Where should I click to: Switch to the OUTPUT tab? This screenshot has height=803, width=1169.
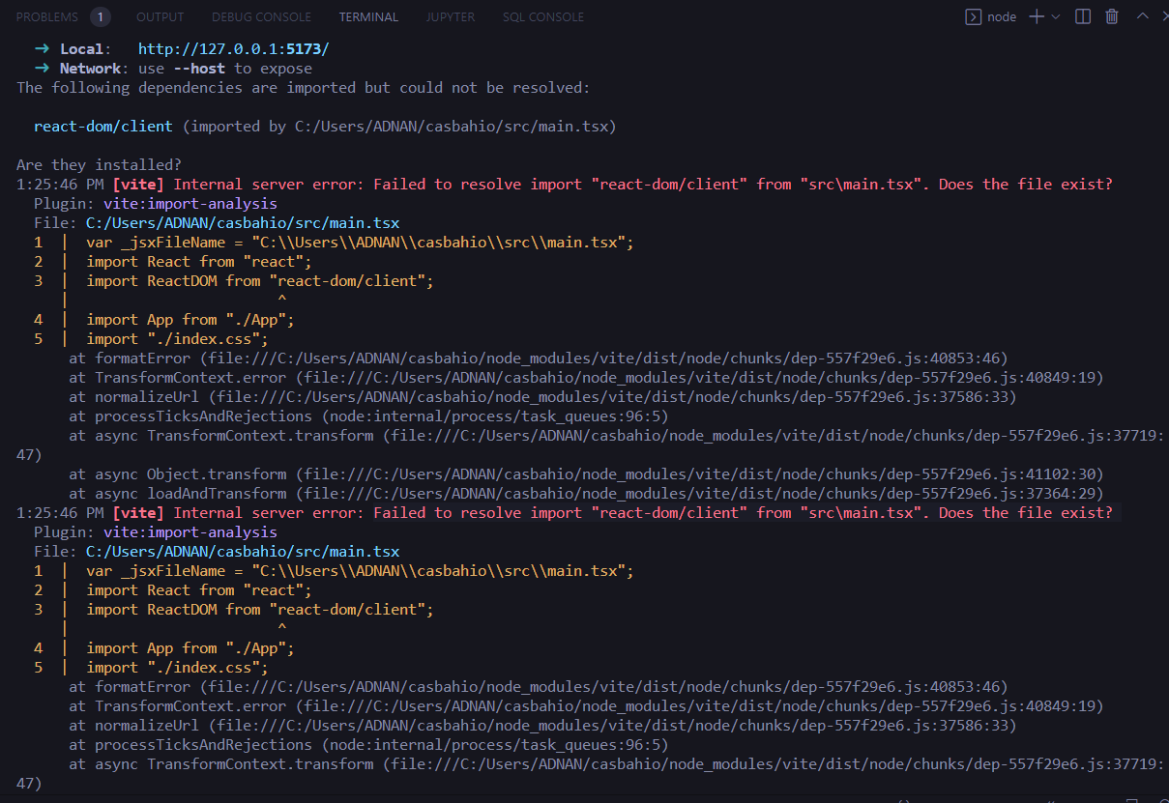coord(161,16)
